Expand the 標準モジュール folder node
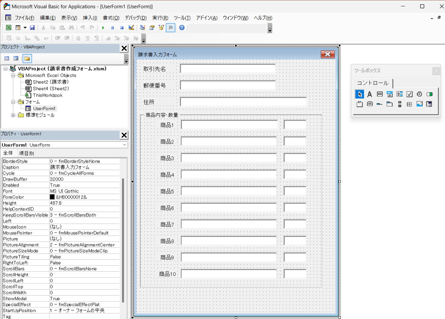The height and width of the screenshot is (319, 445). tap(13, 115)
